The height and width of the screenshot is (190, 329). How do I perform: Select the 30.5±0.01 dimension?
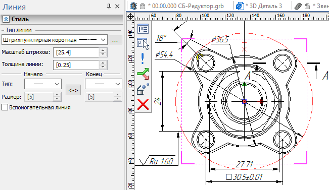244,177
